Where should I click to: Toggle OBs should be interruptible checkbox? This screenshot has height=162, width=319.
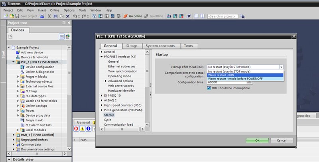pyautogui.click(x=209, y=88)
